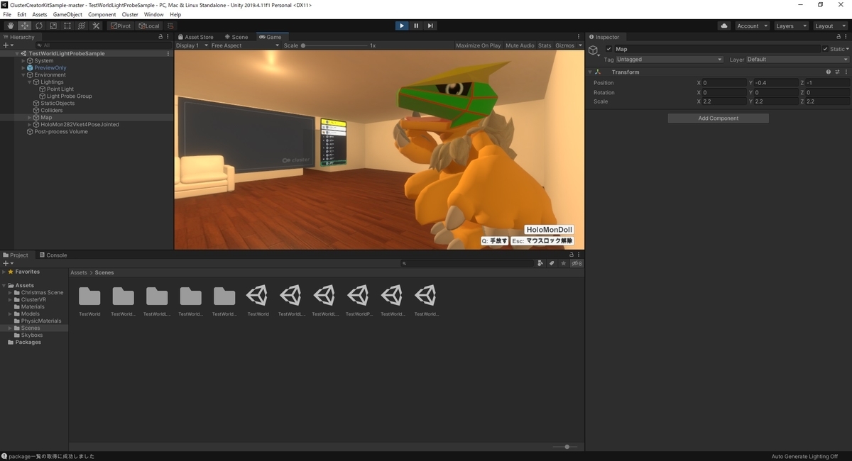Select the ClusterVR folder in Project
The width and height of the screenshot is (852, 461).
tap(33, 299)
